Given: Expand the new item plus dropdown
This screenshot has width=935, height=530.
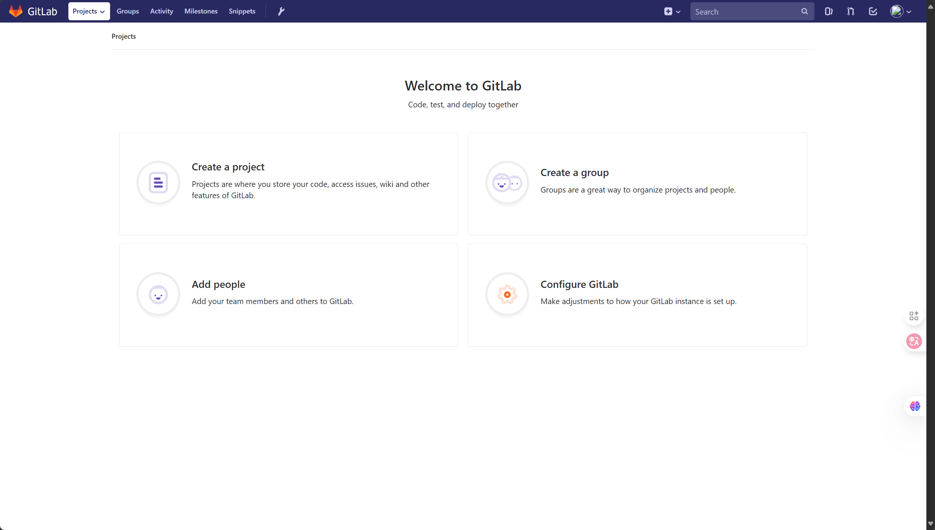Looking at the screenshot, I should pos(672,11).
